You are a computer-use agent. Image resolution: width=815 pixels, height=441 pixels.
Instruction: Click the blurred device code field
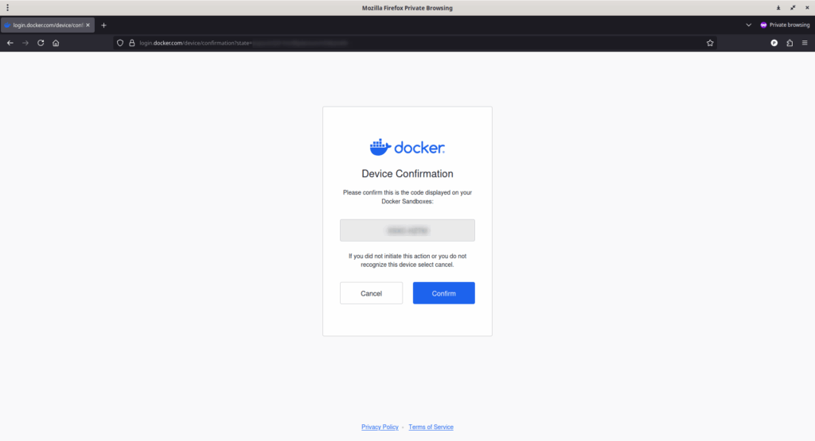pos(407,230)
